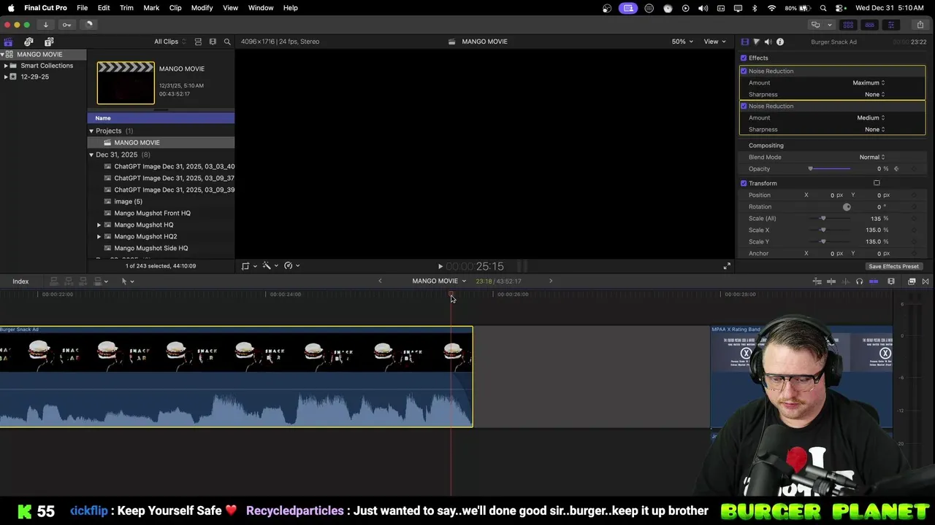
Task: Open the Select tool popup arrow
Action: click(131, 281)
